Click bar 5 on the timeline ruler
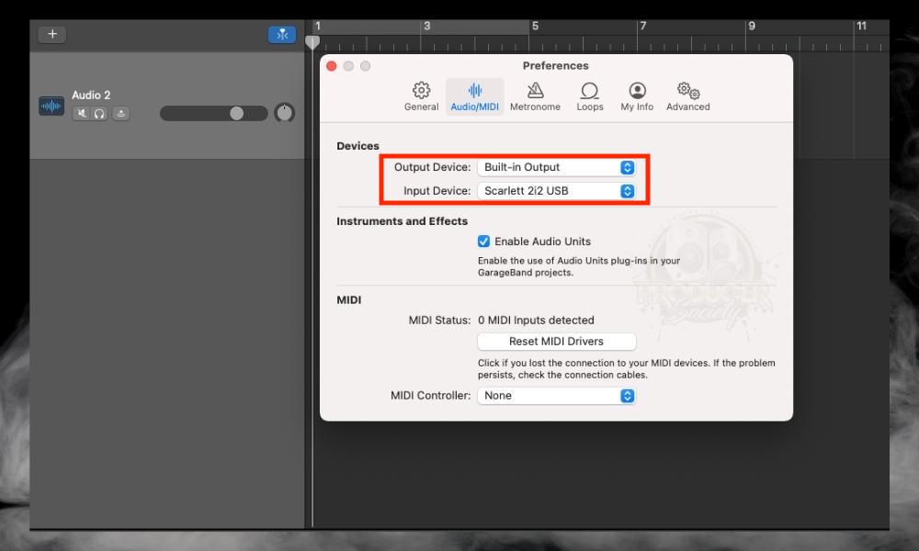This screenshot has height=551, width=919. (535, 26)
